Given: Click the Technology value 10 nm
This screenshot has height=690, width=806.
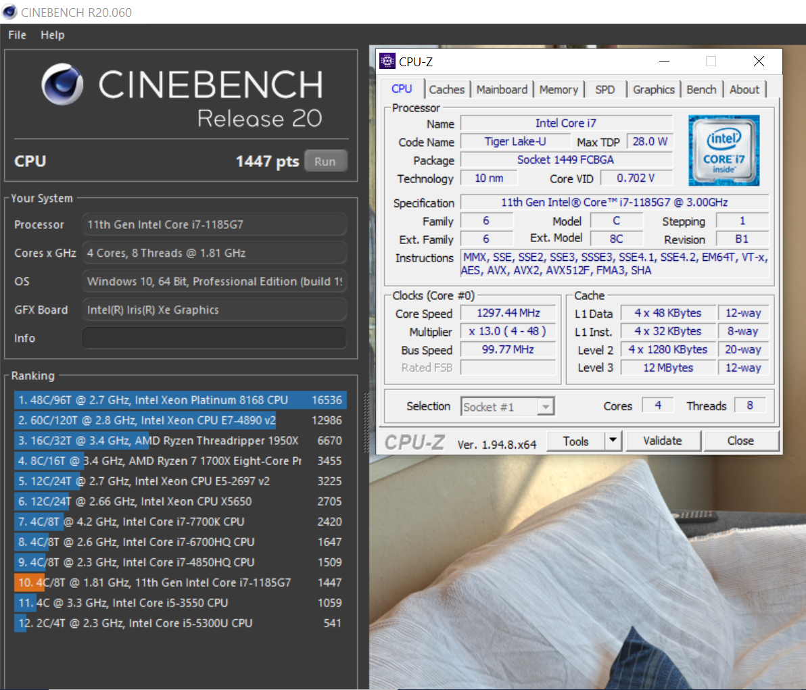Looking at the screenshot, I should pyautogui.click(x=489, y=178).
